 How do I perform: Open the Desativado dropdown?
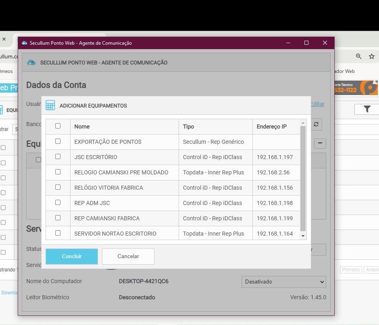point(283,282)
